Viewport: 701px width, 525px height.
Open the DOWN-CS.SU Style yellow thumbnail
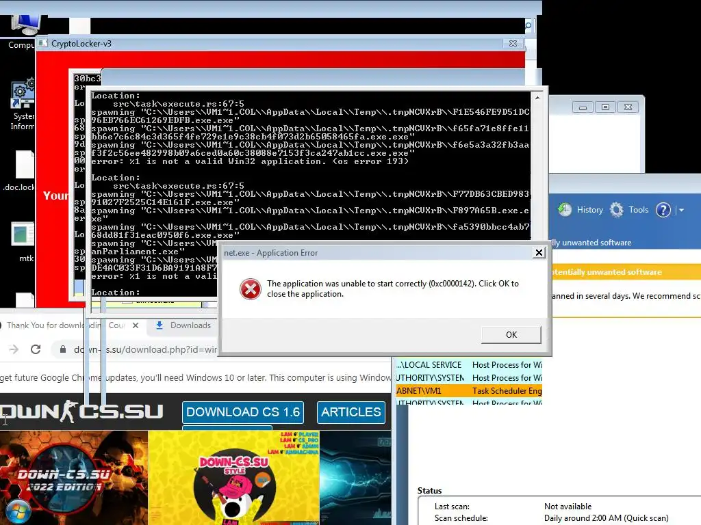pyautogui.click(x=234, y=478)
